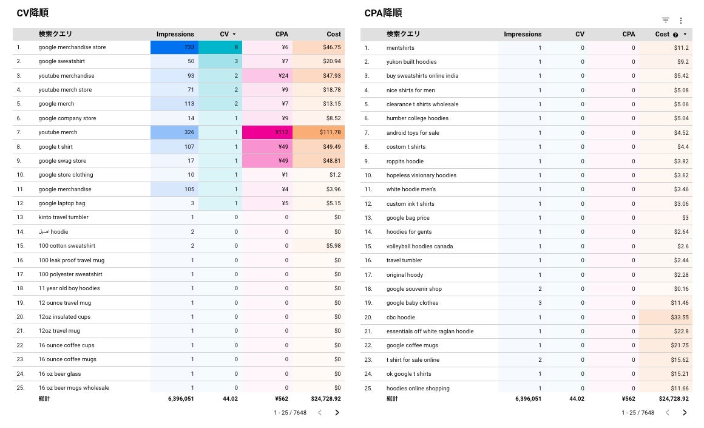Select the "cbc hoodie" query row
The image size is (704, 428).
click(401, 318)
